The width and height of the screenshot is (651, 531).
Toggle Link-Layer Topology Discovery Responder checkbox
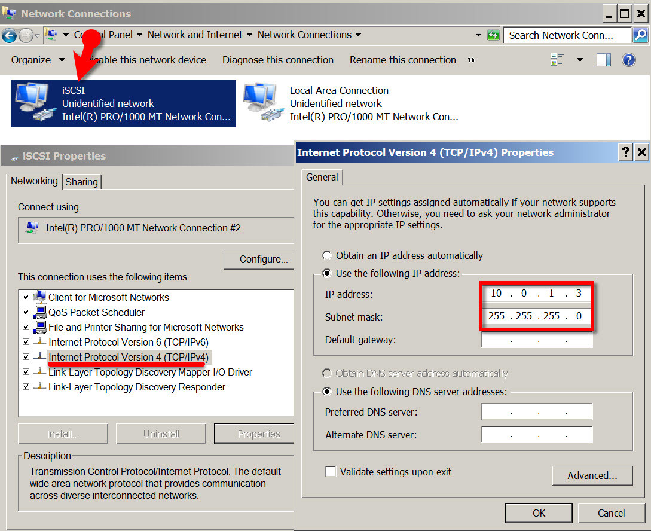click(x=26, y=387)
